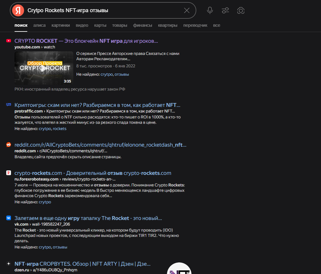Viewport: 321px width, 274px height.
Task: Open reddit AllCryptoBets result title
Action: (100, 145)
